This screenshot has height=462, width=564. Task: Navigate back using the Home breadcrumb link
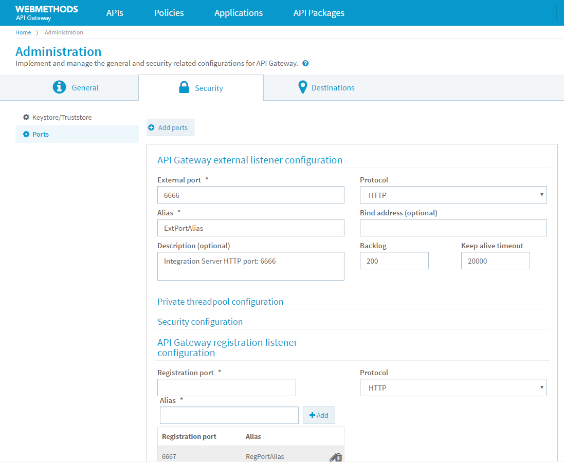(23, 32)
